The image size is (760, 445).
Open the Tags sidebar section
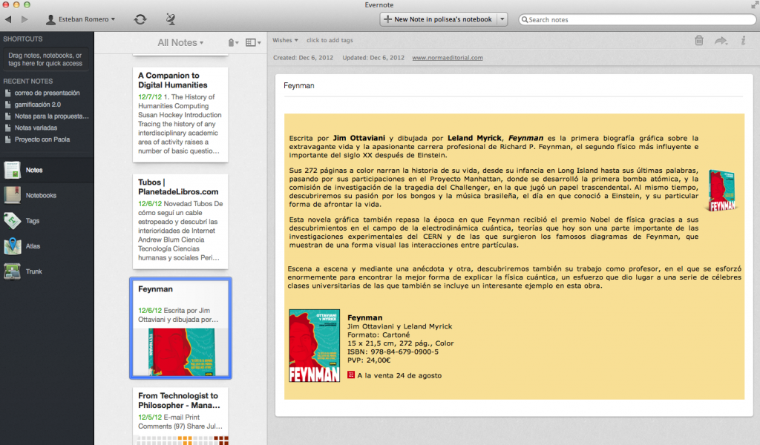[47, 221]
